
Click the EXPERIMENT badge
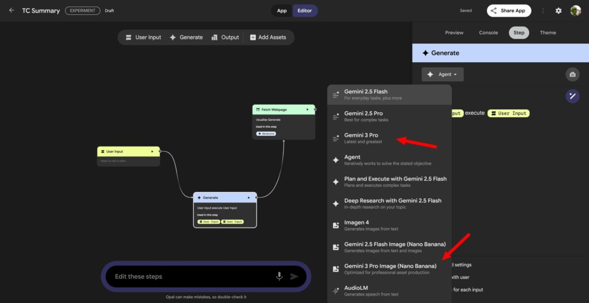point(83,10)
